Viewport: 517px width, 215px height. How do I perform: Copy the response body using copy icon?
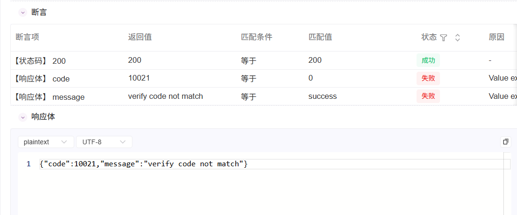click(x=505, y=141)
